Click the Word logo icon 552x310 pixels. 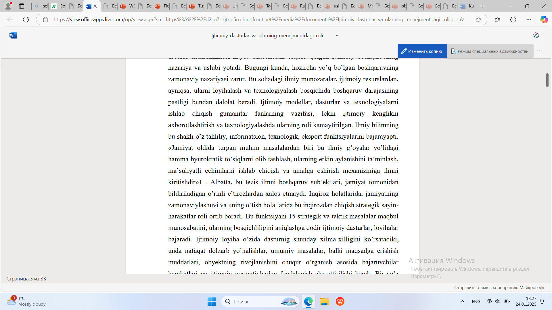point(13,35)
